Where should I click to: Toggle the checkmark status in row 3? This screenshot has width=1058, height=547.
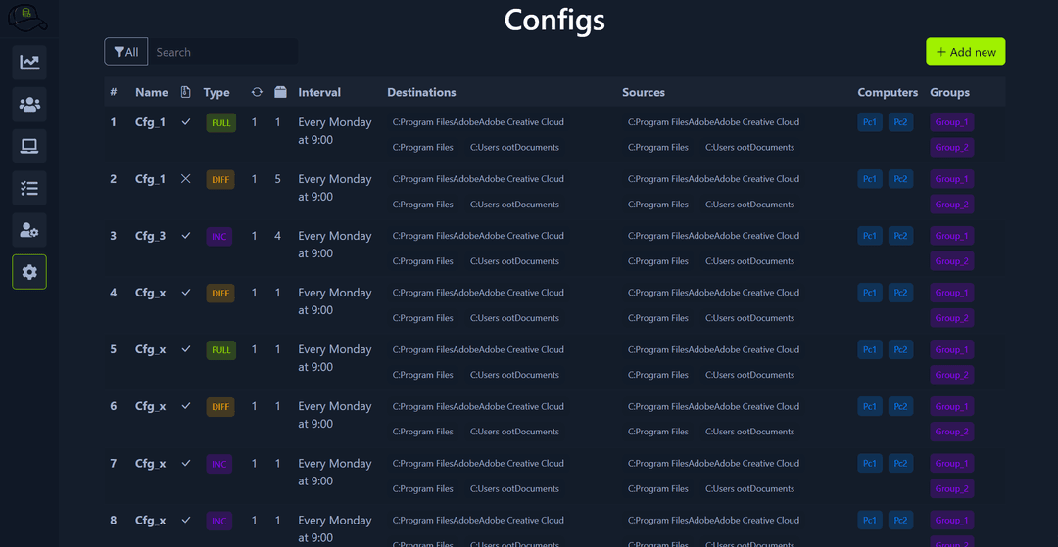point(186,236)
